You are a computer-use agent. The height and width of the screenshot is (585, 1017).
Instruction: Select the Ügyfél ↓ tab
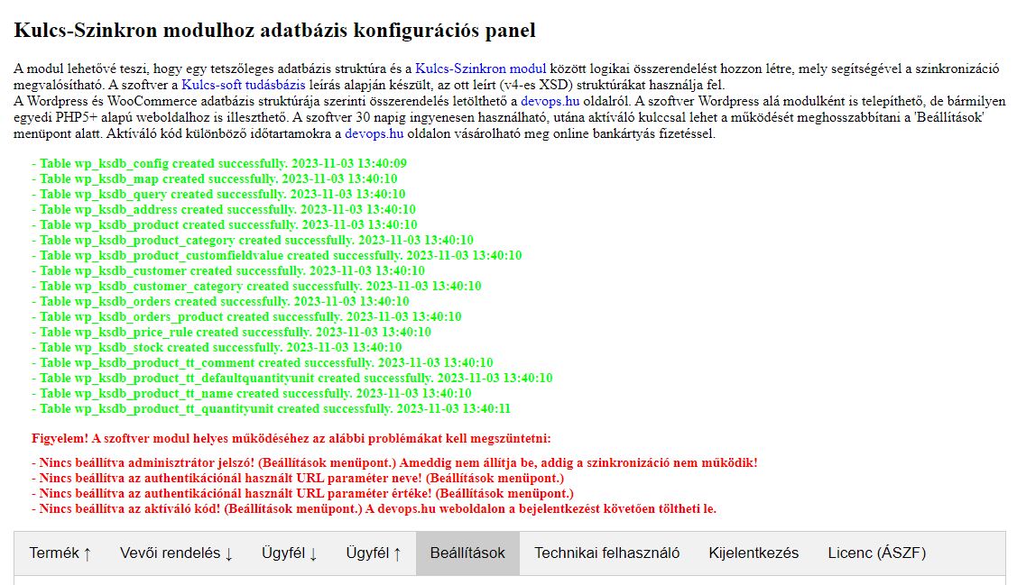click(x=290, y=553)
